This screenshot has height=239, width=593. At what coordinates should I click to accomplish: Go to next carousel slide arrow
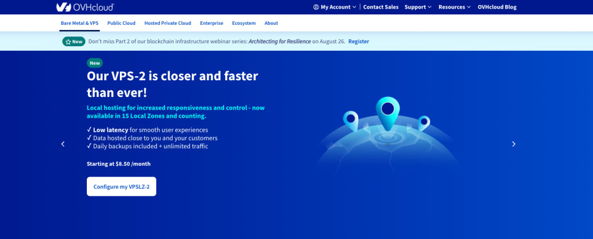pyautogui.click(x=514, y=144)
